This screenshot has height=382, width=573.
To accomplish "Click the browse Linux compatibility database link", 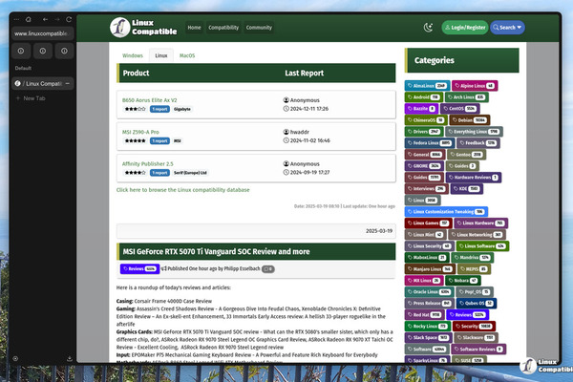I will (182, 190).
